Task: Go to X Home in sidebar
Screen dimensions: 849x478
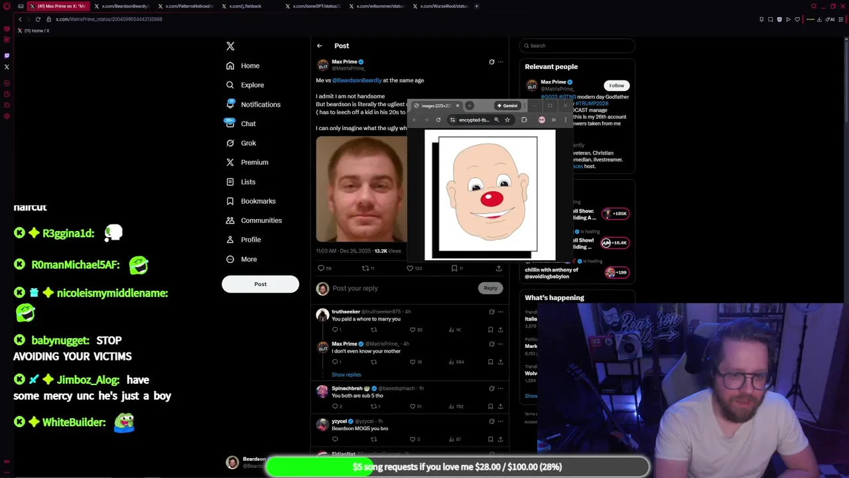Action: (x=242, y=66)
